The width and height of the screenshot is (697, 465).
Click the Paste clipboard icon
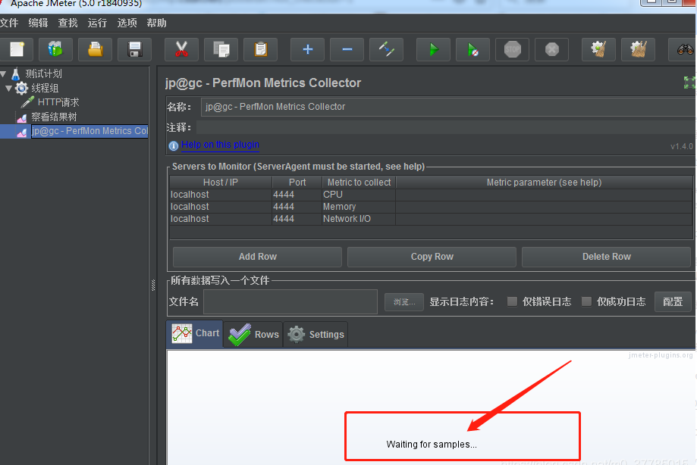click(260, 49)
